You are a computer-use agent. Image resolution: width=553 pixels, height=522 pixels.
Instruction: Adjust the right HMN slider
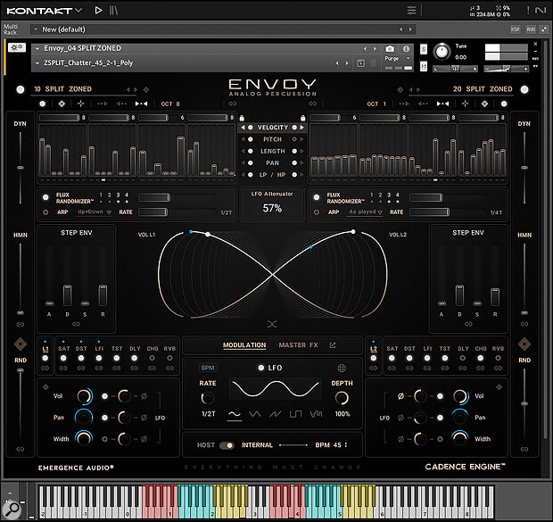(524, 312)
